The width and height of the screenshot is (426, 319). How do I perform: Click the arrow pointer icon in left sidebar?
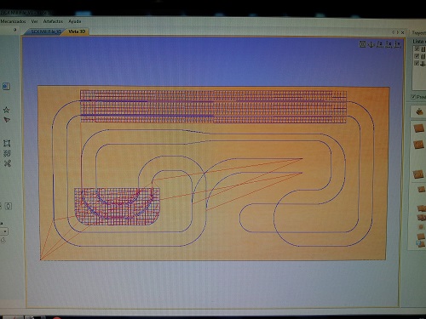[7, 120]
